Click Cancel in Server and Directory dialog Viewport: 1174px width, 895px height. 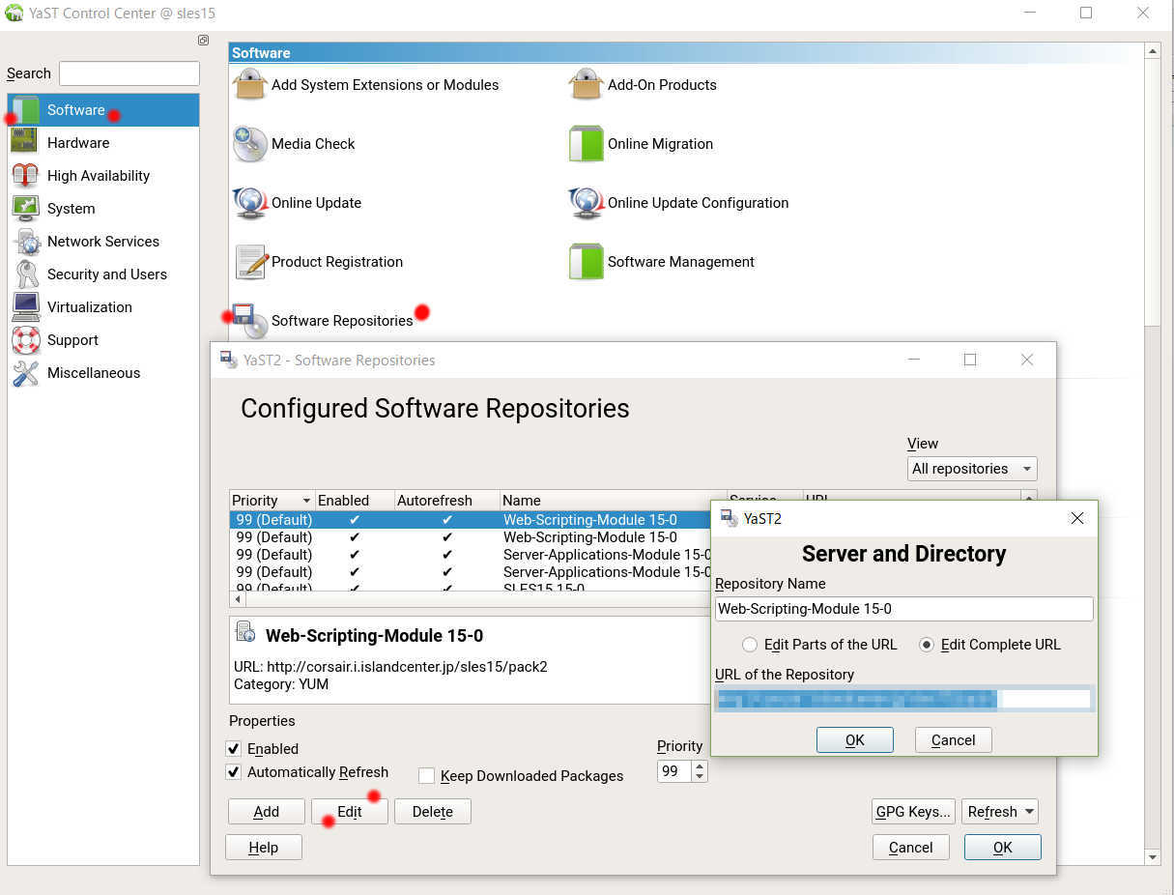954,740
